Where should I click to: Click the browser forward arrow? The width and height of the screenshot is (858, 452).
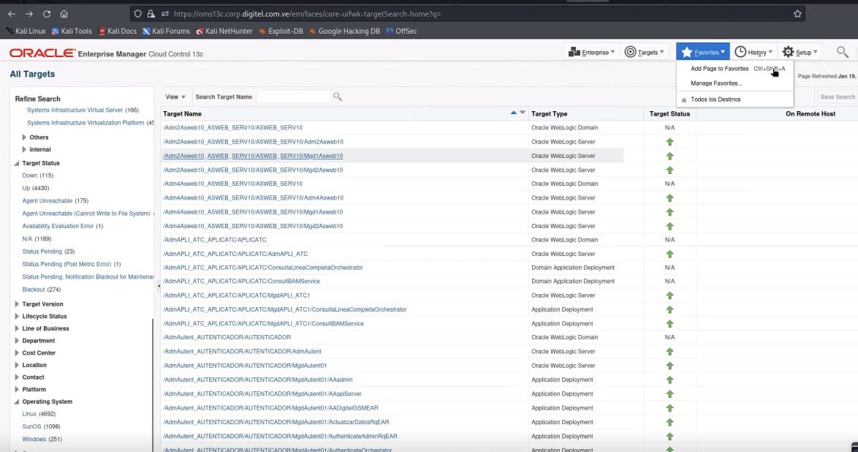pyautogui.click(x=29, y=14)
